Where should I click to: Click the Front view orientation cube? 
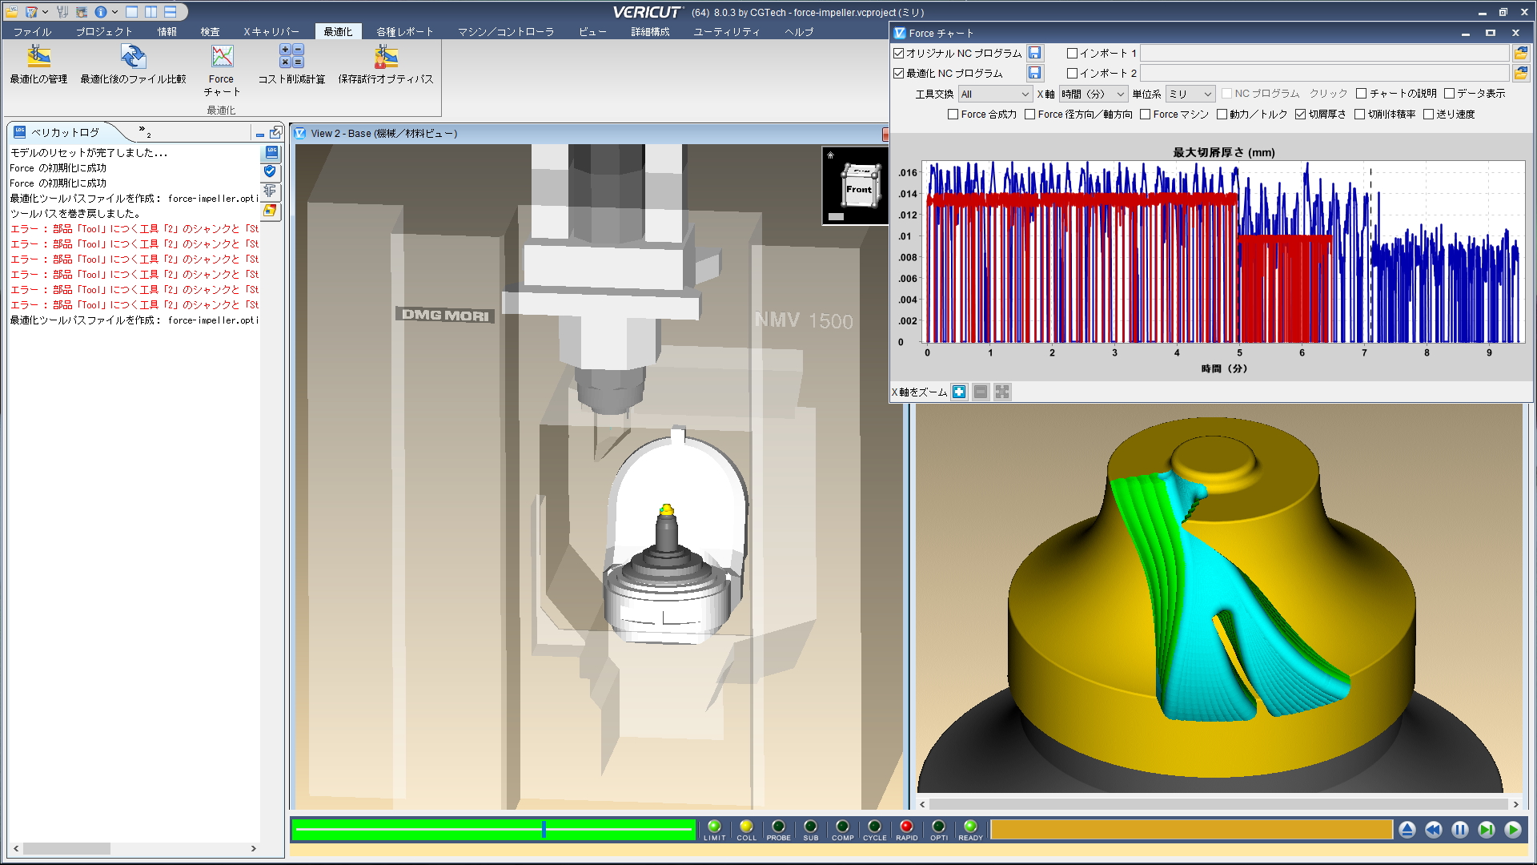point(859,187)
